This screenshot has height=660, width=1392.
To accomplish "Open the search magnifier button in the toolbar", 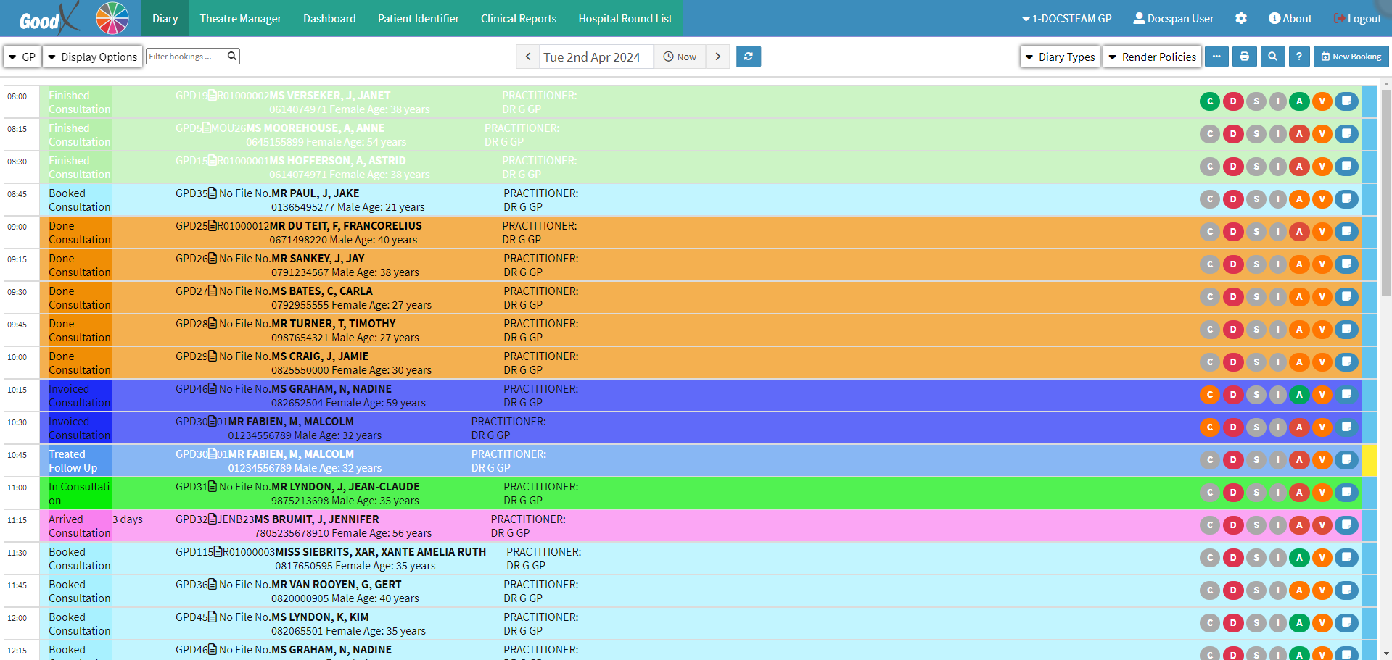I will pos(1272,57).
